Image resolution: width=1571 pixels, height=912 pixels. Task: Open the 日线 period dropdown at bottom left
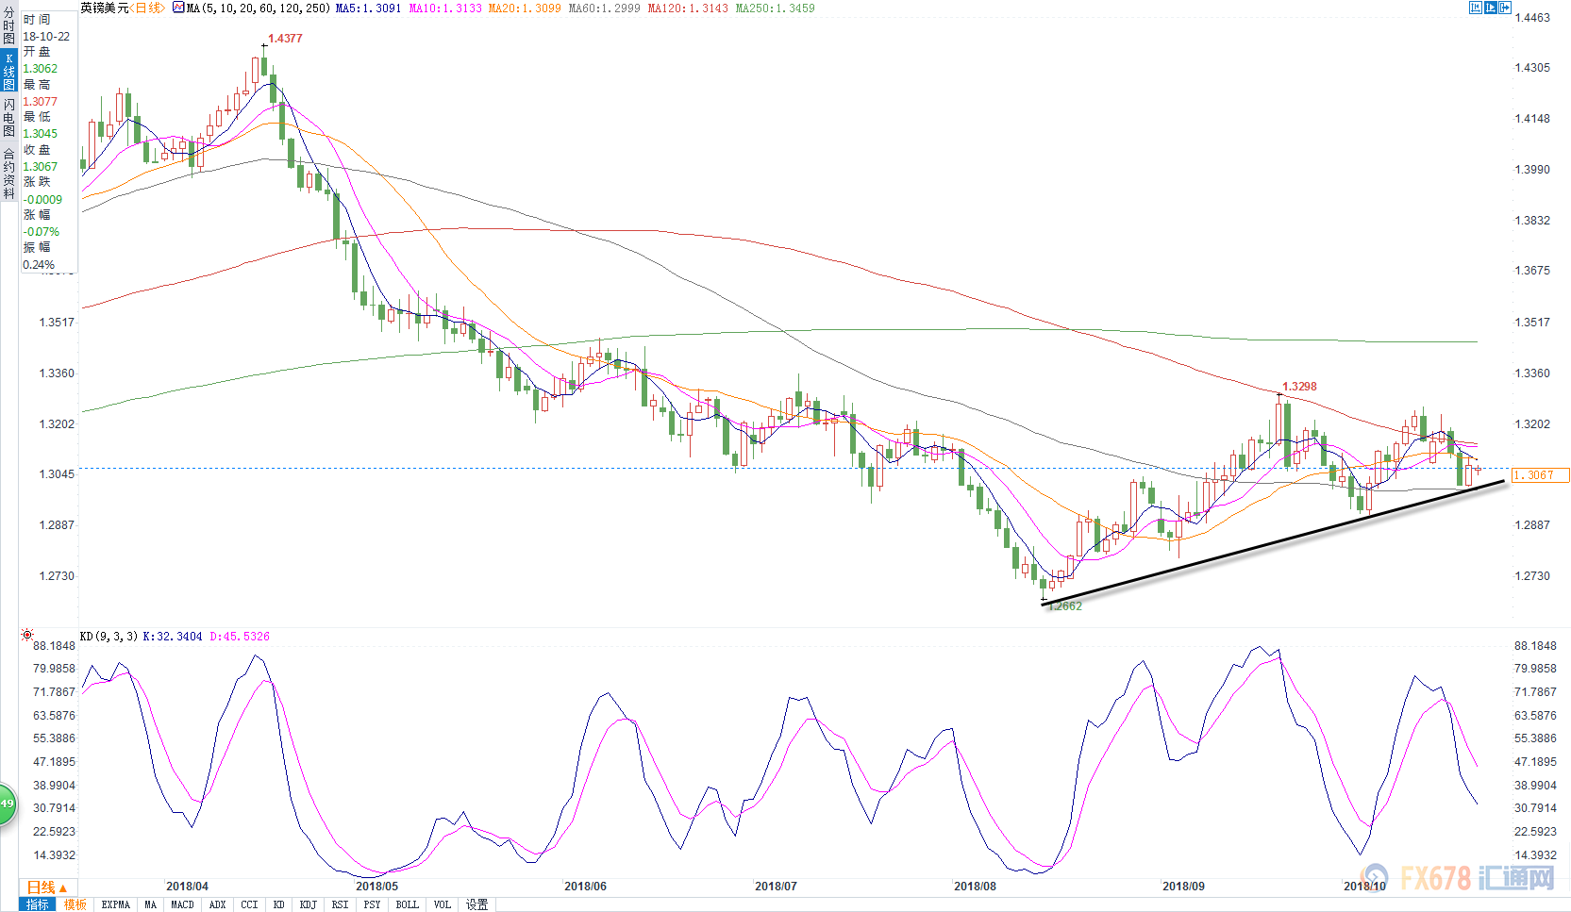pyautogui.click(x=46, y=887)
